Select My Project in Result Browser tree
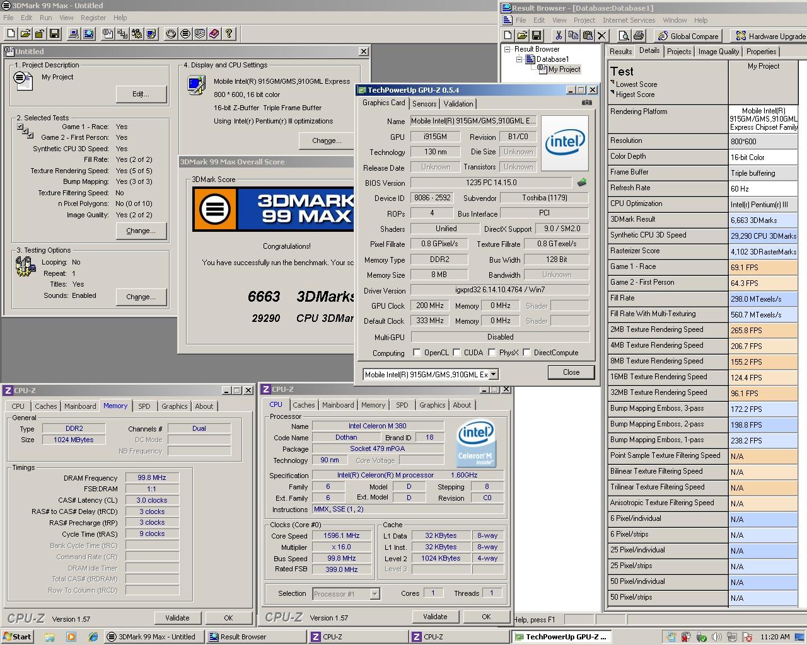Image resolution: width=807 pixels, height=645 pixels. click(x=564, y=69)
